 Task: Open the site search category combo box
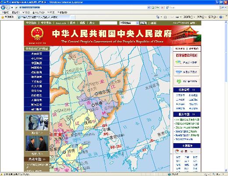[129, 23]
